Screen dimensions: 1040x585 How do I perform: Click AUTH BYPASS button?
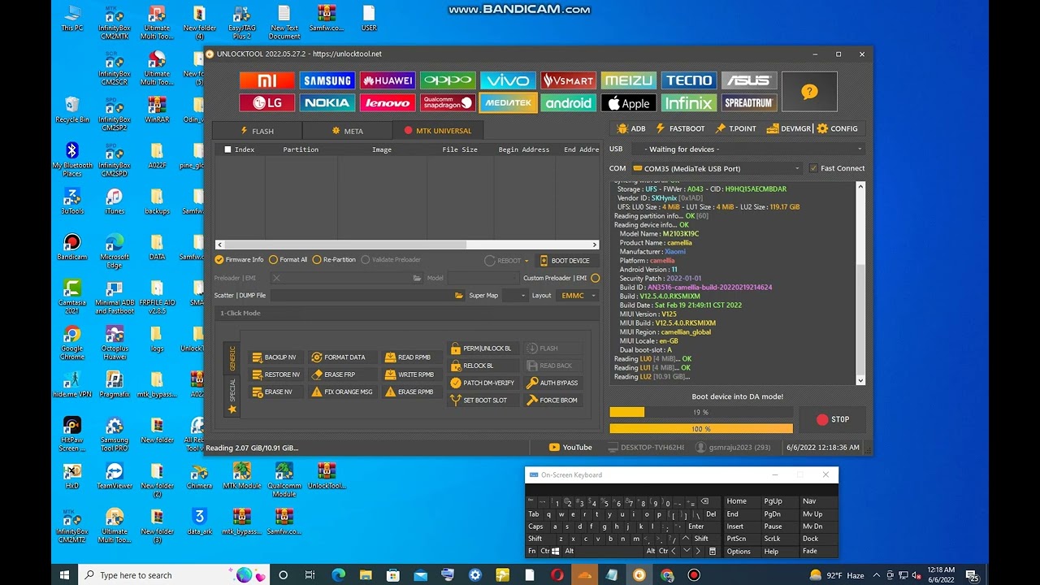552,383
